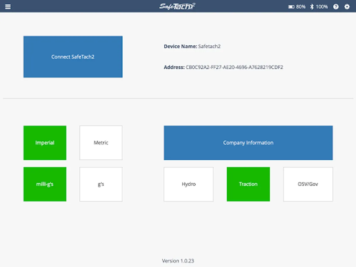Click the SafeTach2 logo
This screenshot has width=356, height=267.
pos(177,6)
